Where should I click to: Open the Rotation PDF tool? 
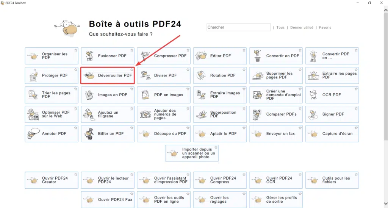(x=220, y=75)
